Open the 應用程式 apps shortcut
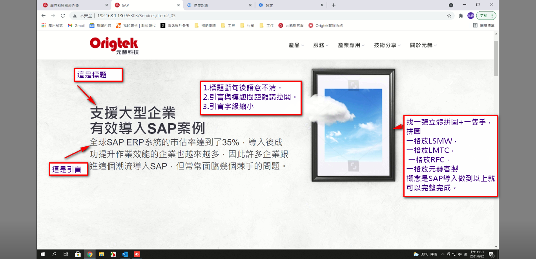The height and width of the screenshot is (259, 536). tap(52, 25)
